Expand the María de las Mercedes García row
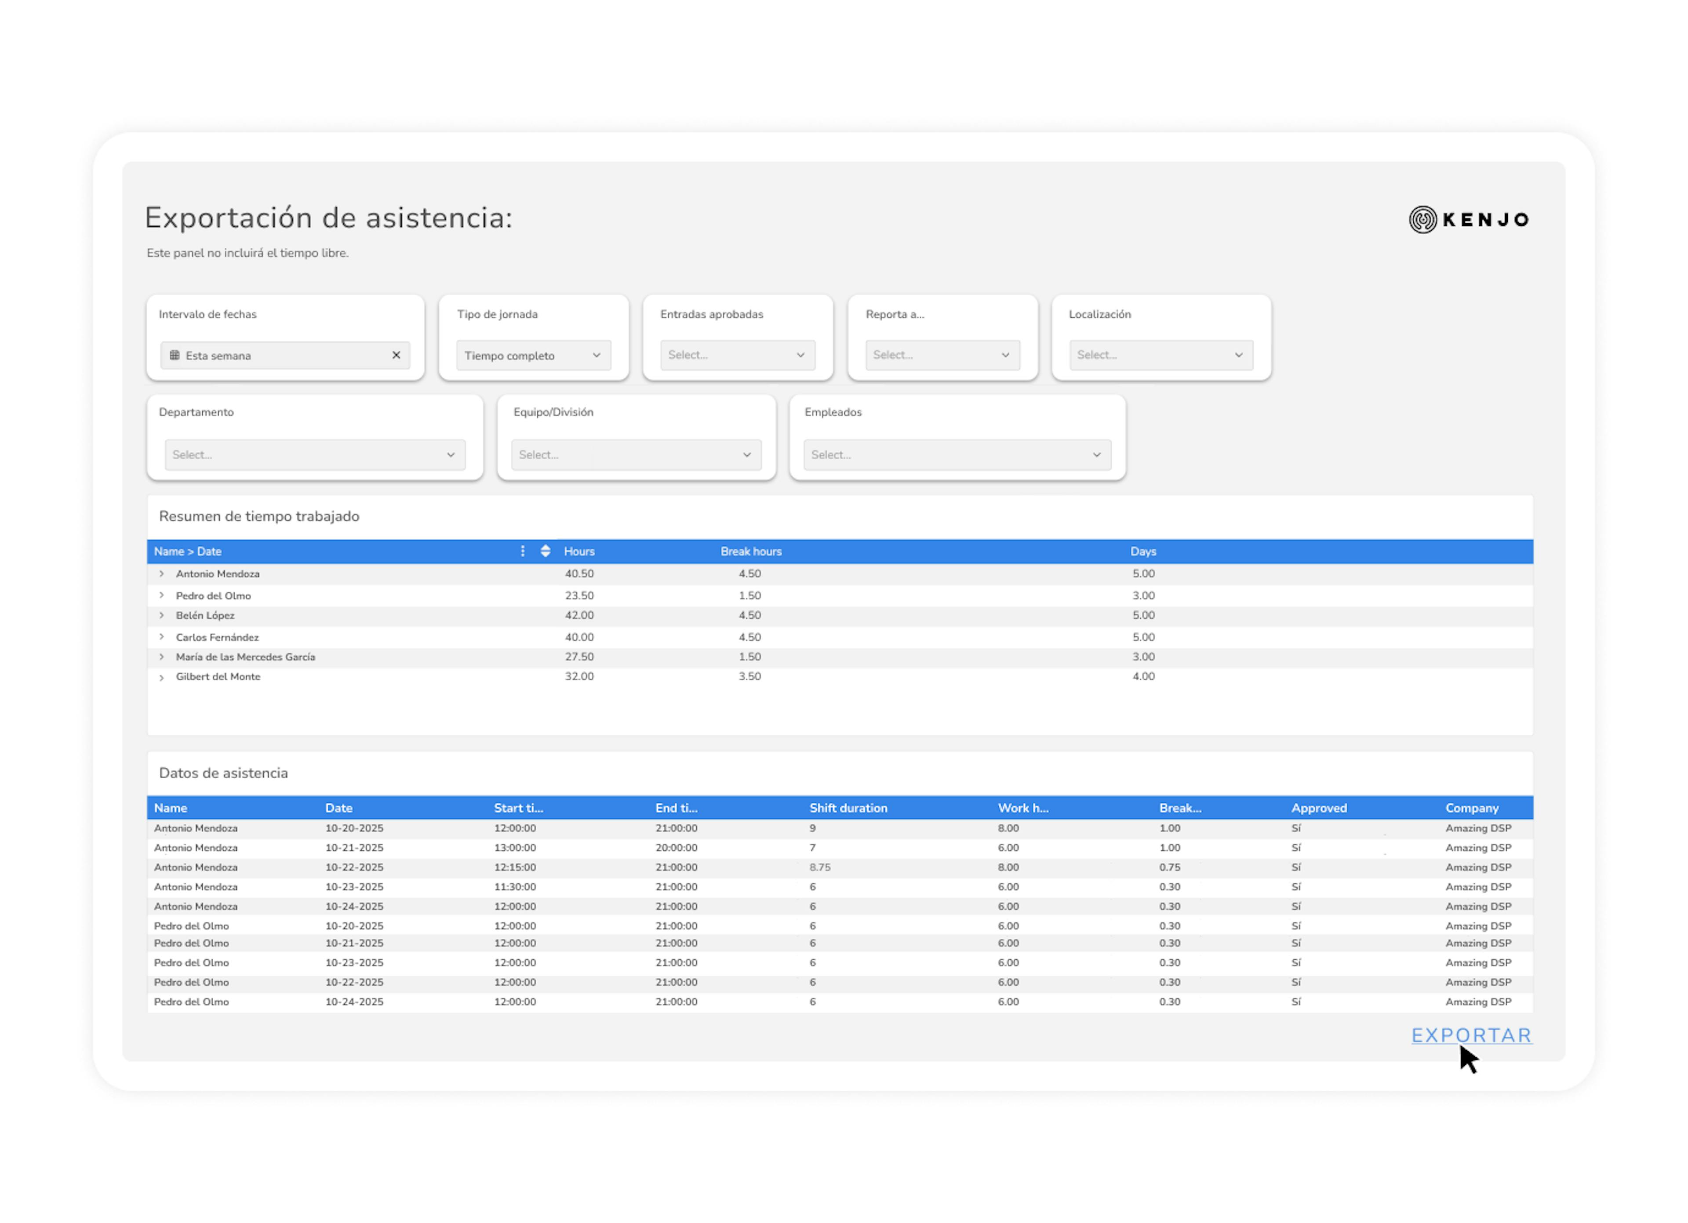The width and height of the screenshot is (1688, 1223). [161, 657]
